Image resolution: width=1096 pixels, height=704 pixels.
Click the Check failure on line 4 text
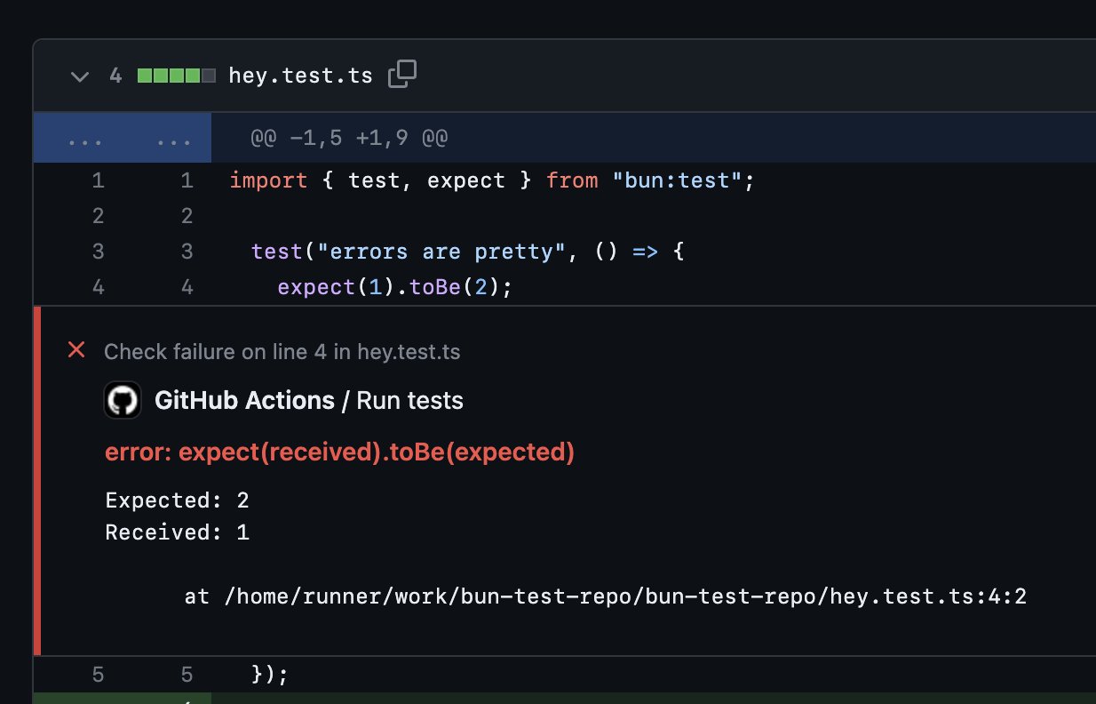pos(282,352)
